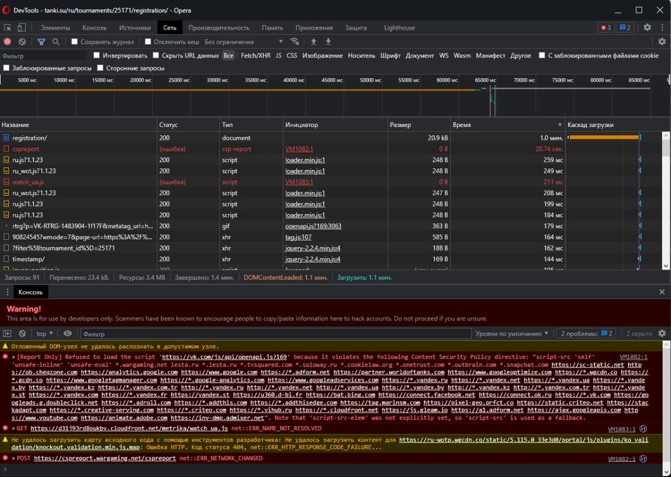Open the 'top' JavaScript context selector
Image resolution: width=671 pixels, height=477 pixels.
click(x=45, y=334)
